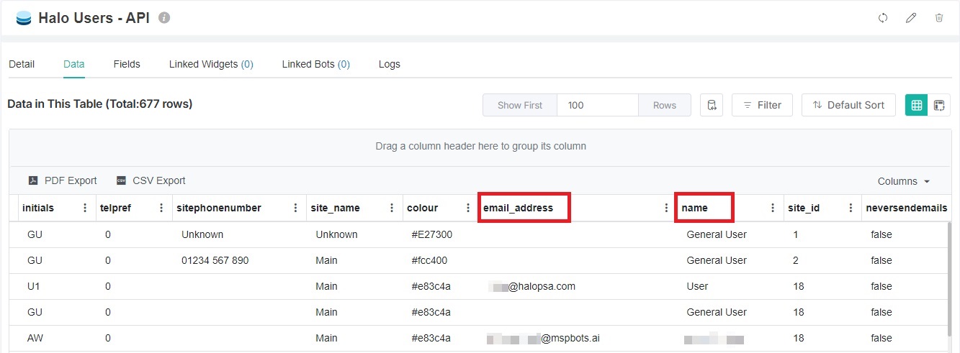Open name column options menu
The width and height of the screenshot is (960, 353).
[x=773, y=208]
